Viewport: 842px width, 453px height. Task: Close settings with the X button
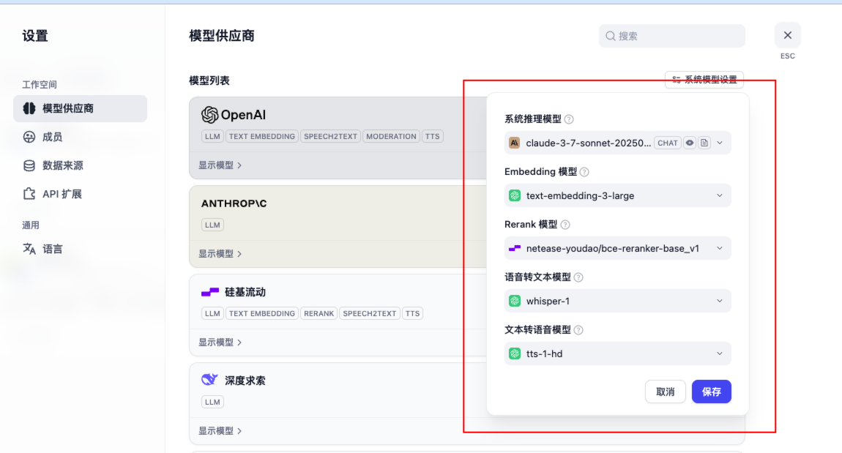tap(787, 35)
